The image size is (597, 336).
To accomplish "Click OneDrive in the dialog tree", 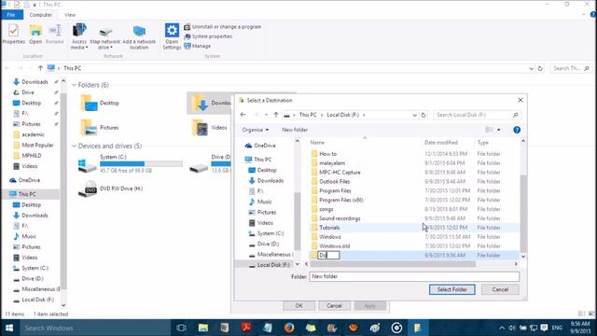I will (260, 146).
